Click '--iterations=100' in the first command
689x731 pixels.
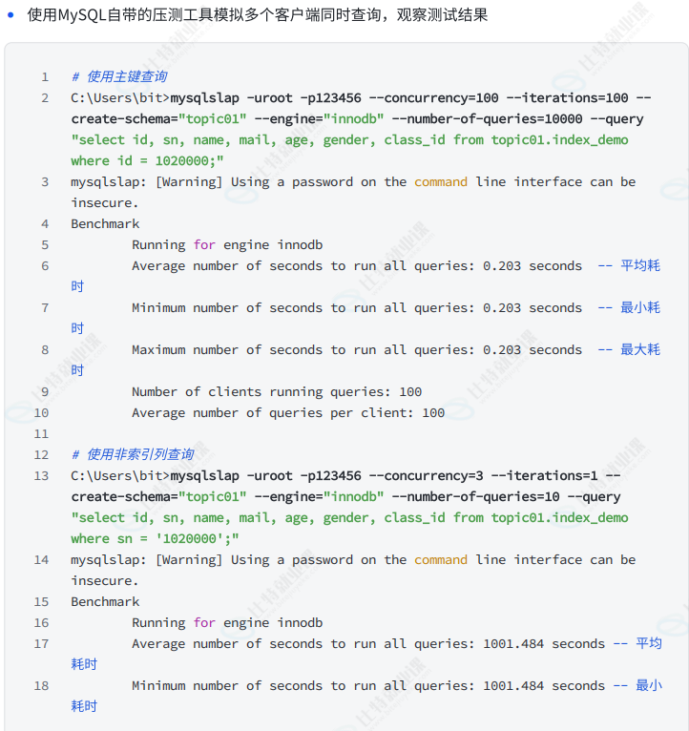[x=568, y=98]
